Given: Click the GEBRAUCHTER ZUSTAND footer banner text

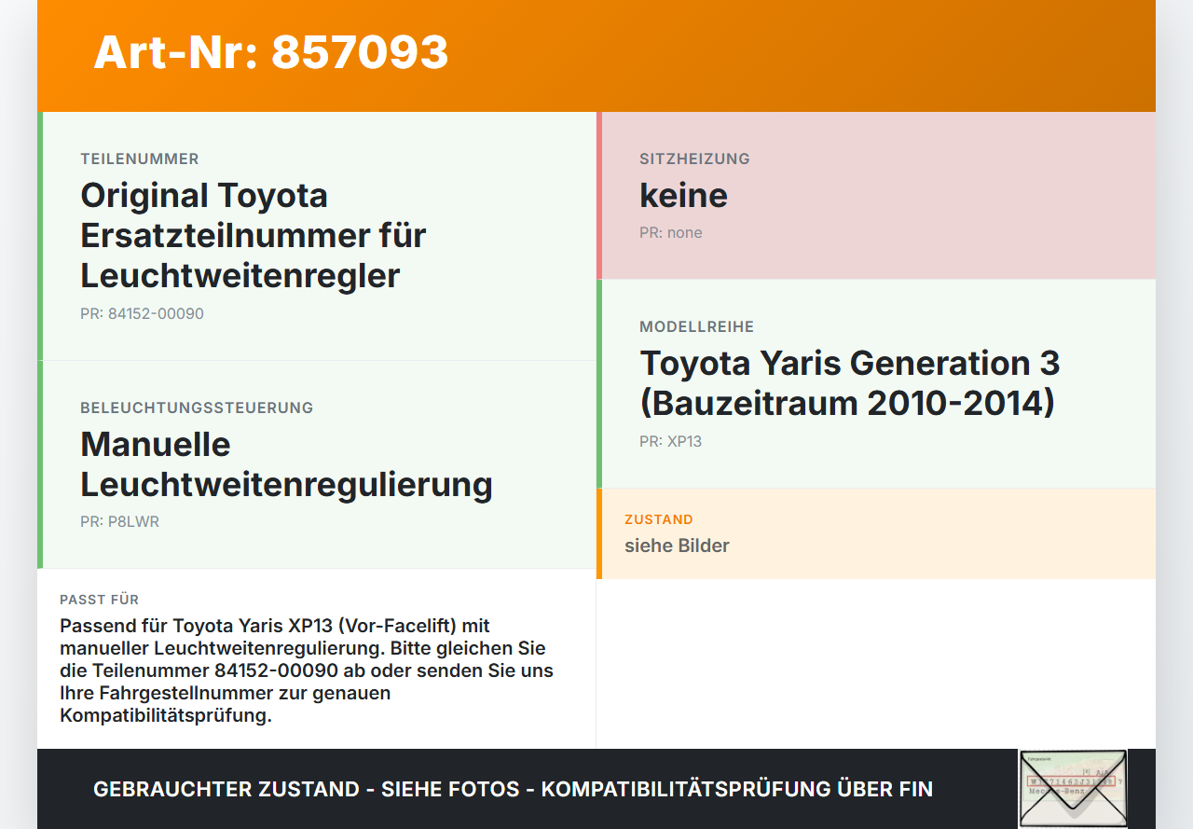Looking at the screenshot, I should (513, 789).
